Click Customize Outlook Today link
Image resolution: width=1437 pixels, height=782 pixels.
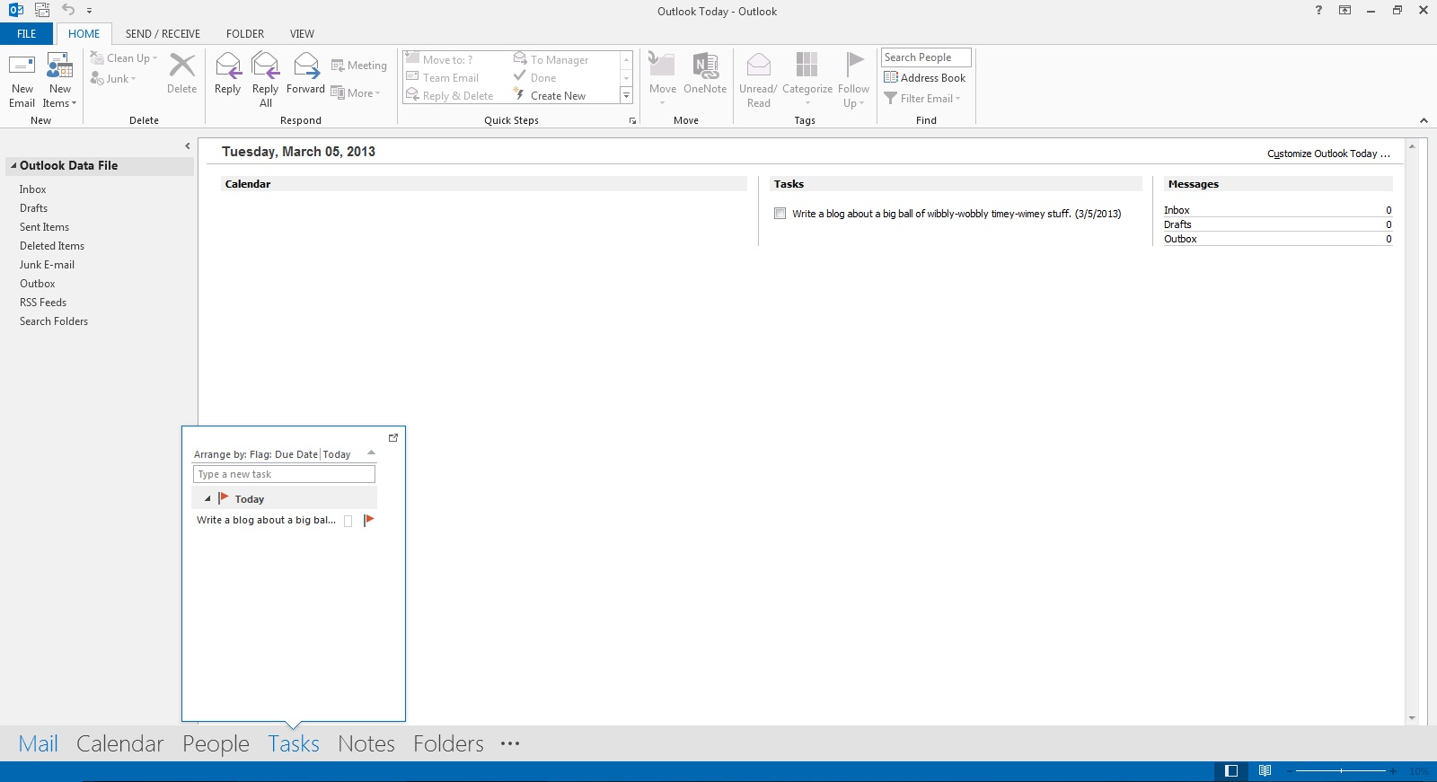tap(1328, 154)
